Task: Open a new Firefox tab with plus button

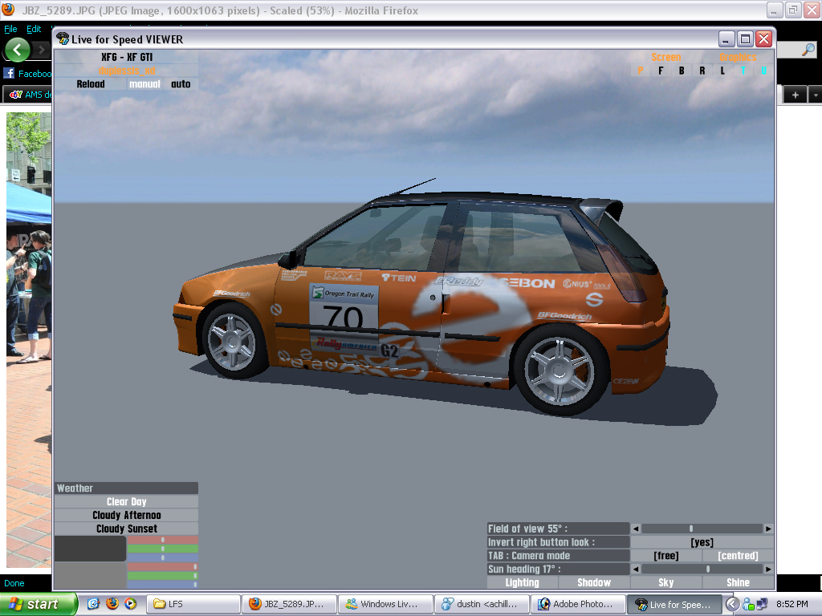Action: [x=796, y=95]
